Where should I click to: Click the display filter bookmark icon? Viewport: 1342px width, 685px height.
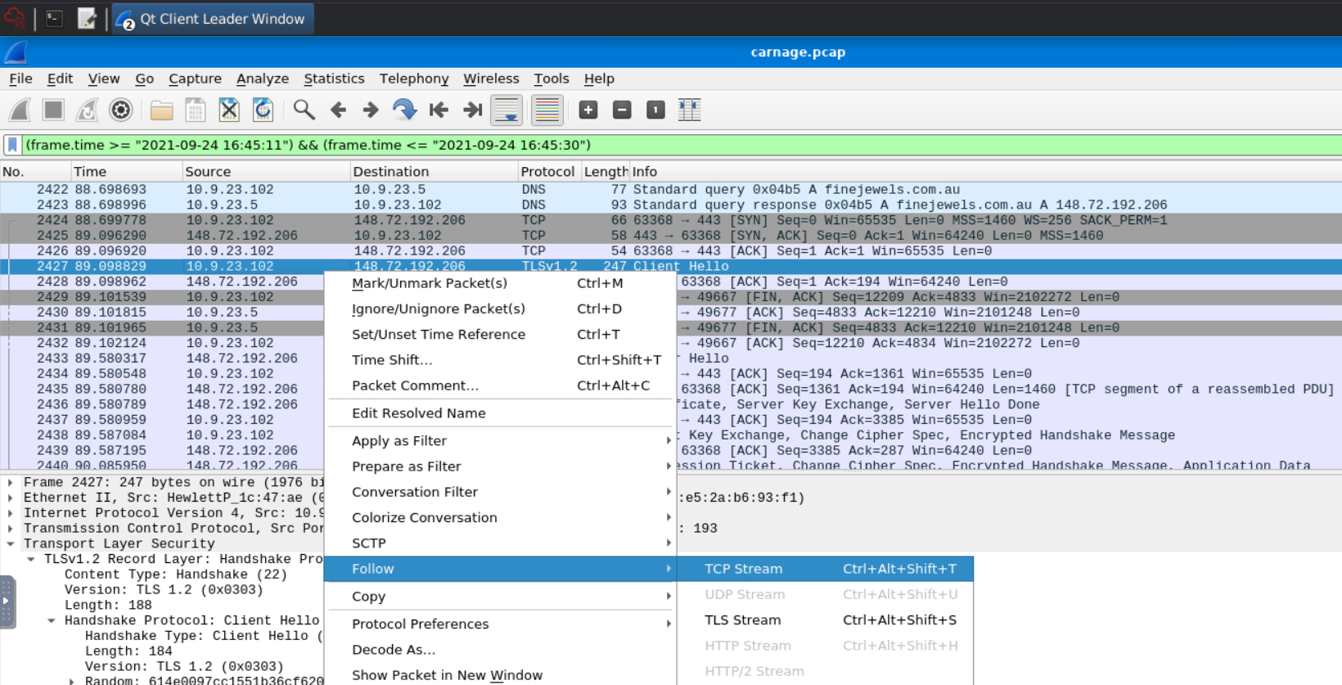[13, 145]
